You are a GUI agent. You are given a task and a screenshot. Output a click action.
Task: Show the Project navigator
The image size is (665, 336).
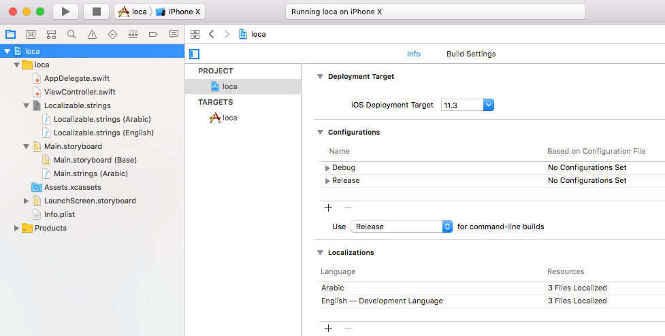tap(10, 34)
